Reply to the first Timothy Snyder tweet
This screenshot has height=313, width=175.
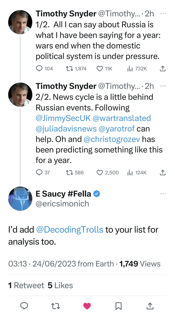[x=39, y=69]
